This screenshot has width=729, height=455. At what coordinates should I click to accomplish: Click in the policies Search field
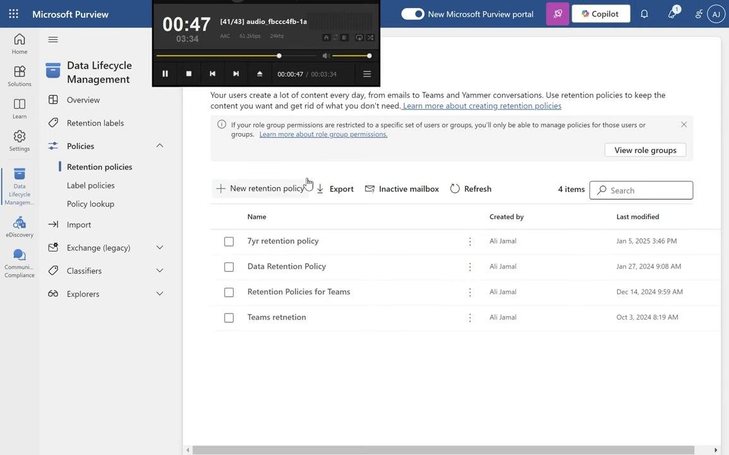[641, 190]
